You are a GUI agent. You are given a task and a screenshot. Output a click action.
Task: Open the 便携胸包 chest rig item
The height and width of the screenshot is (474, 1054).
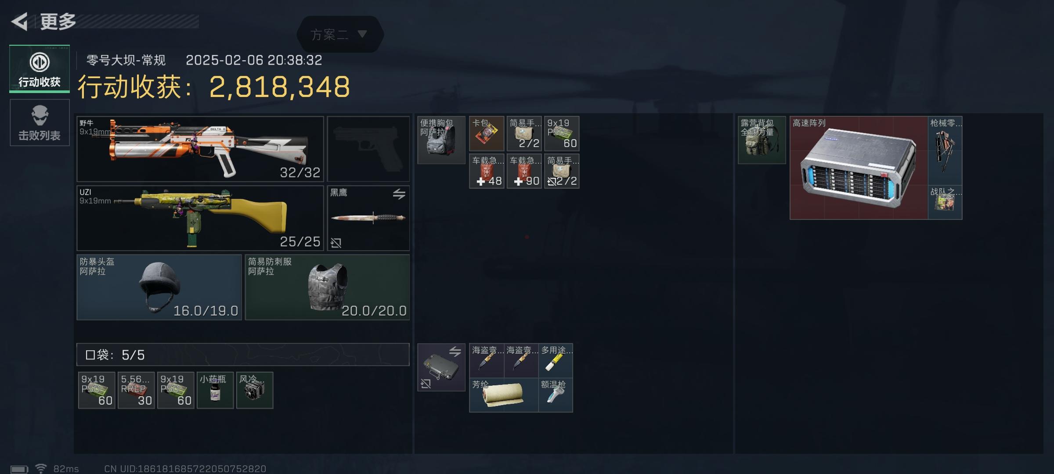pyautogui.click(x=441, y=140)
